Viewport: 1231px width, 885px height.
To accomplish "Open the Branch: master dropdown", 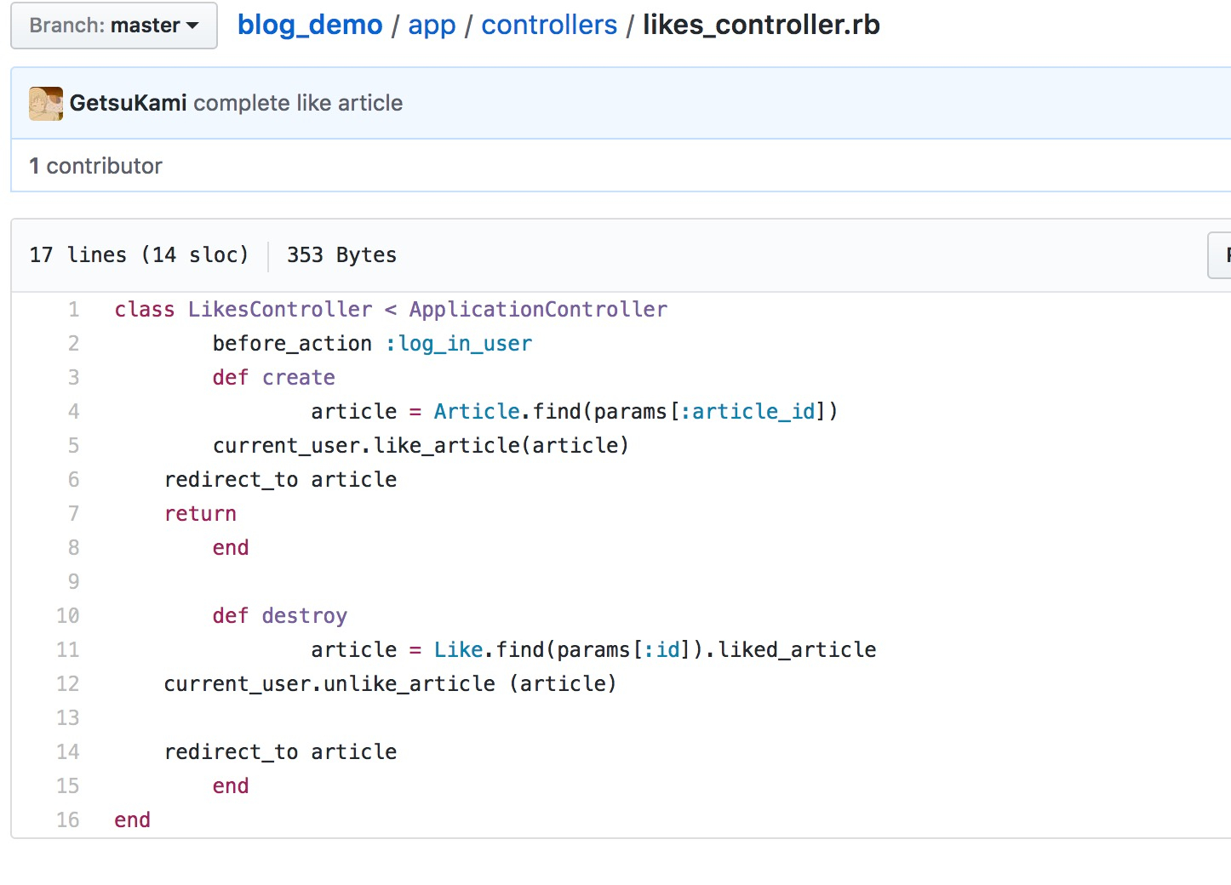I will [114, 26].
